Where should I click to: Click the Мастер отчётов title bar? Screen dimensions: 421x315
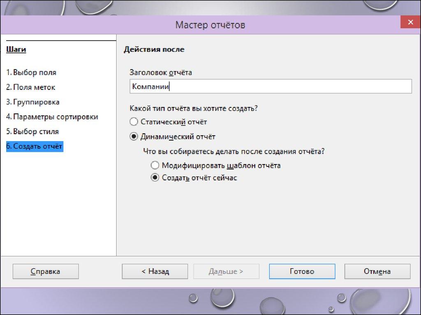[210, 25]
